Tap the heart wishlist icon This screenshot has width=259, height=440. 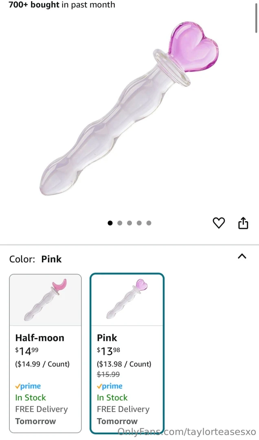(219, 223)
